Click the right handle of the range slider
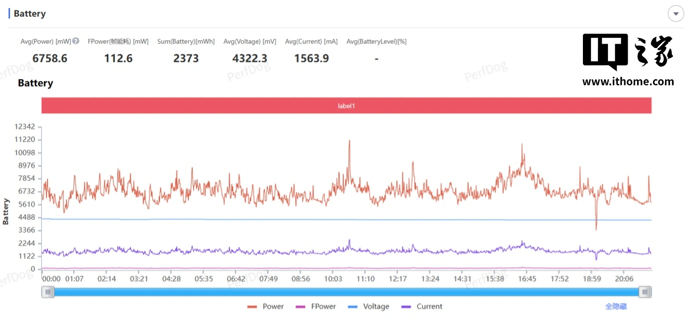692x332 pixels. (x=645, y=292)
